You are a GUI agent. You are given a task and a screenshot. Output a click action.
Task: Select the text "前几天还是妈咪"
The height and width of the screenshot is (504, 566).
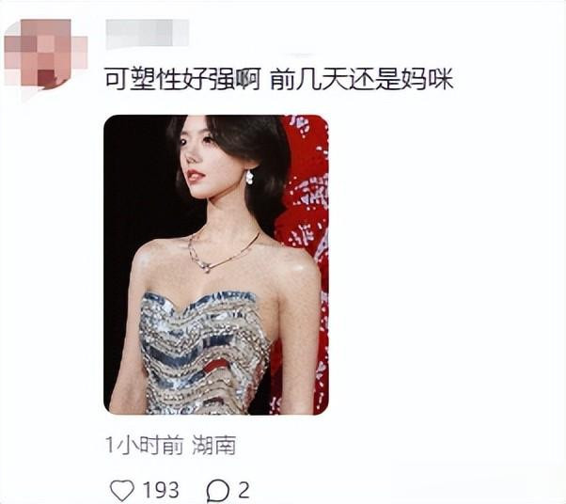361,79
